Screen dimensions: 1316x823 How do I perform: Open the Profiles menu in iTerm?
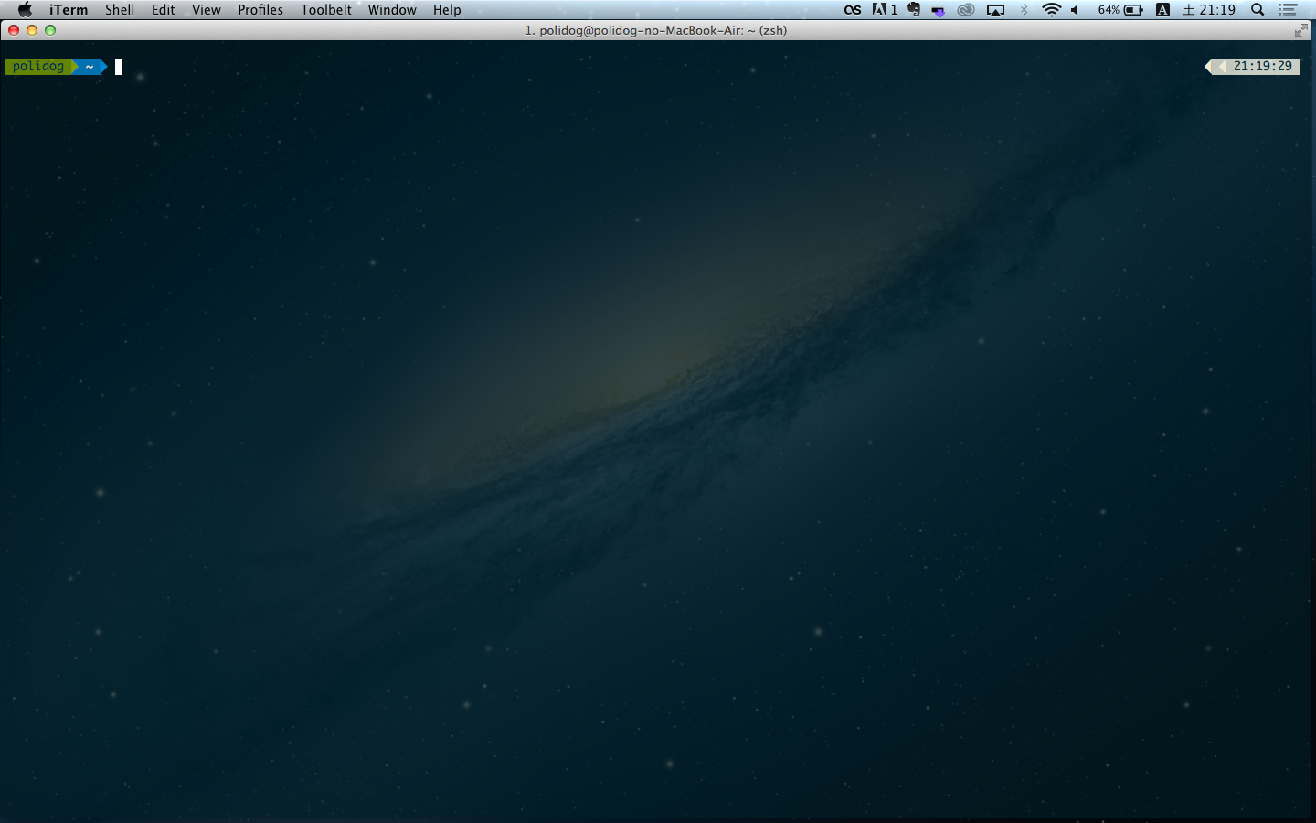(260, 9)
